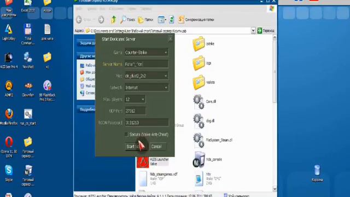Open the Max. players dropdown showing 12
The width and height of the screenshot is (350, 197).
(x=135, y=99)
